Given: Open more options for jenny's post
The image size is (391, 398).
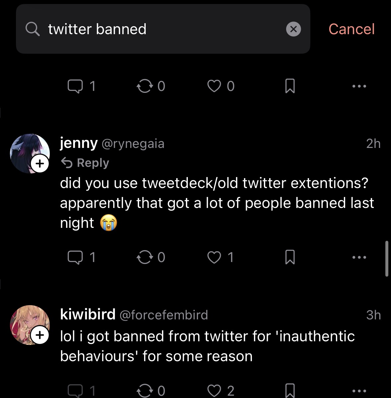Looking at the screenshot, I should click(x=359, y=257).
